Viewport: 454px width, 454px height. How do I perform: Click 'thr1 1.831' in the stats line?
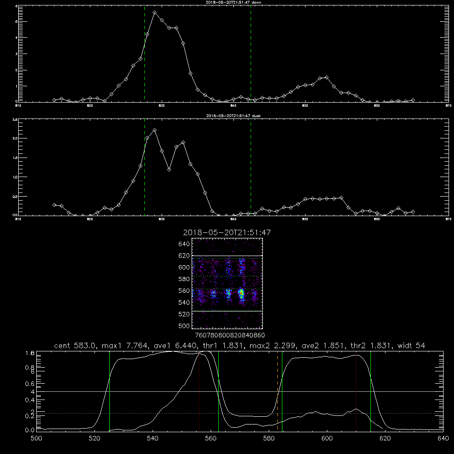tap(225, 345)
